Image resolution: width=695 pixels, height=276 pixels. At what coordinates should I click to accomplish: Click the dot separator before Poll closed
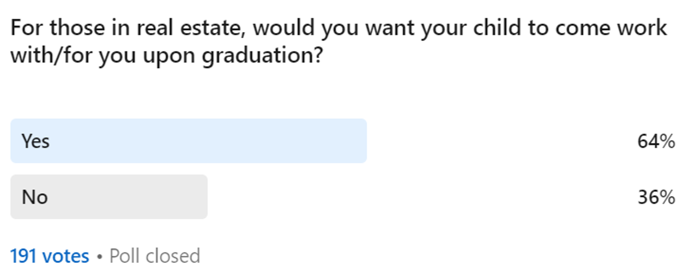click(x=99, y=256)
